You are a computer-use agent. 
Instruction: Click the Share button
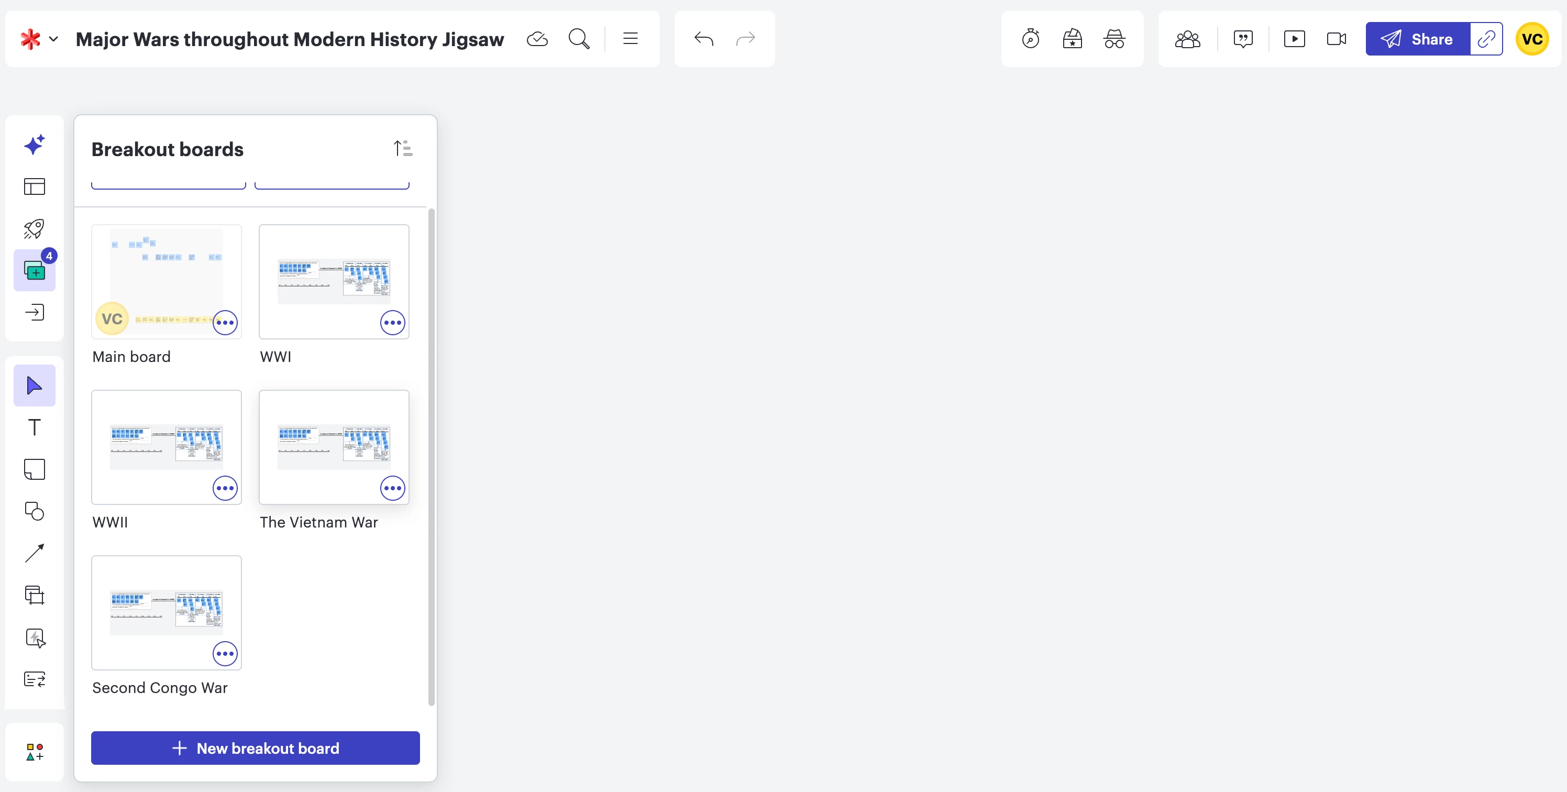(x=1417, y=39)
